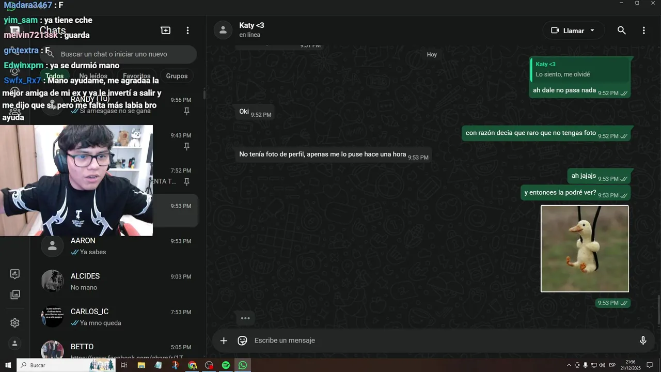Search within the Katy <3 conversation
The height and width of the screenshot is (372, 661).
coord(622,30)
